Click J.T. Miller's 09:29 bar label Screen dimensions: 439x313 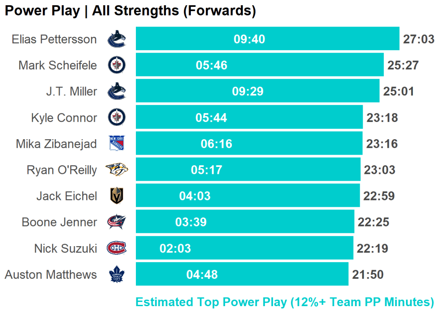point(247,92)
